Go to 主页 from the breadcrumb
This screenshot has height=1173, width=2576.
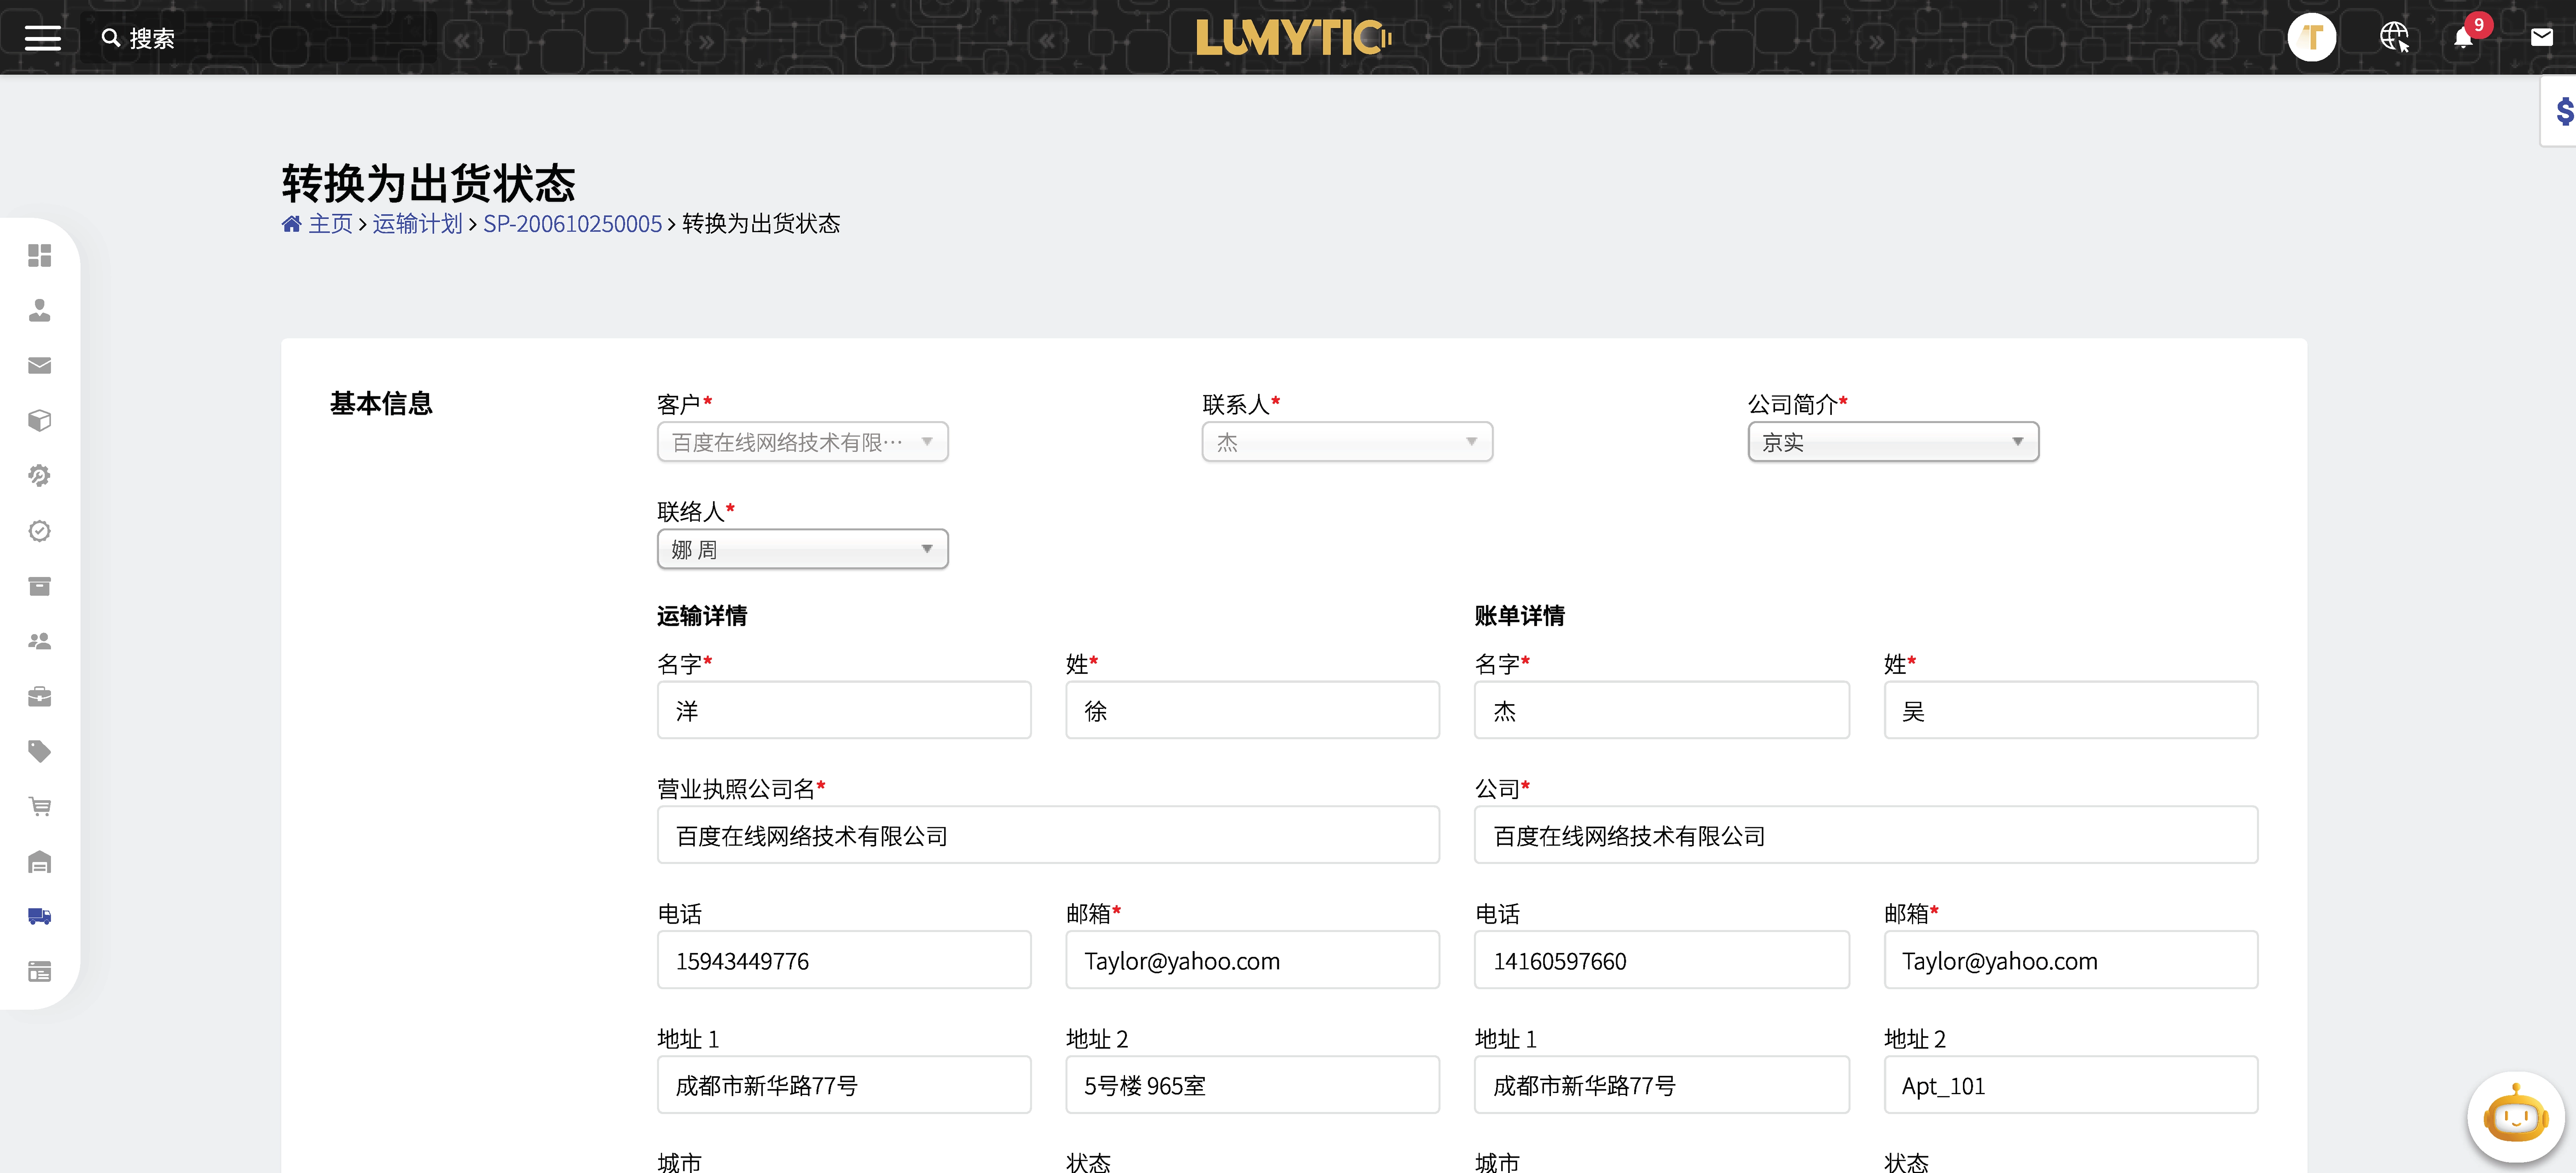[x=329, y=224]
